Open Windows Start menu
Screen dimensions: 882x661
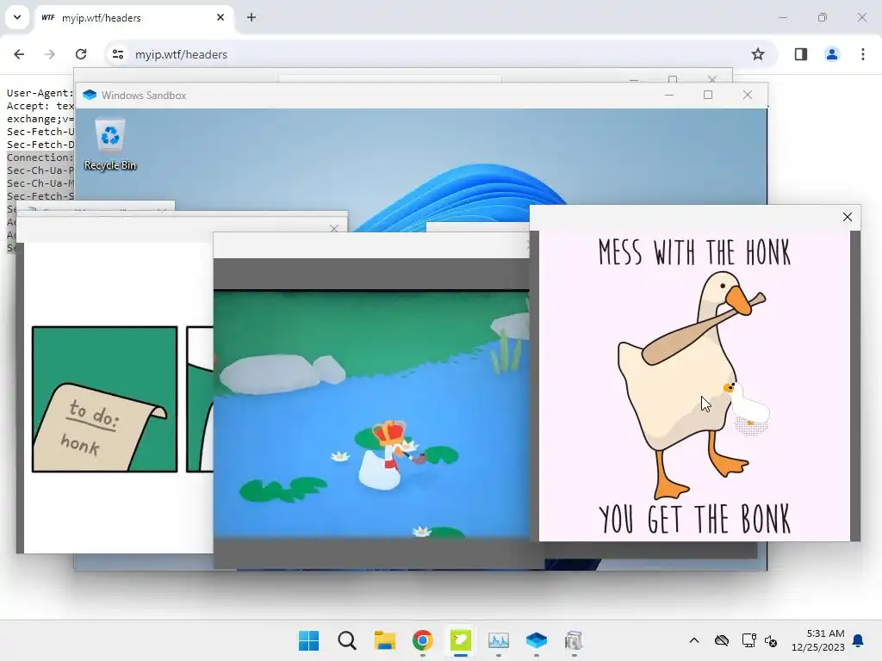[x=309, y=640]
